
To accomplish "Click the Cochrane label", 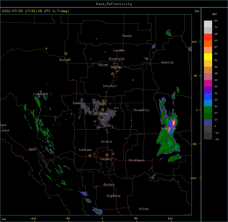I will click(85, 150).
